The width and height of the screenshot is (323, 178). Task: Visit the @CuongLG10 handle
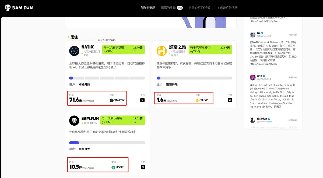264,36
